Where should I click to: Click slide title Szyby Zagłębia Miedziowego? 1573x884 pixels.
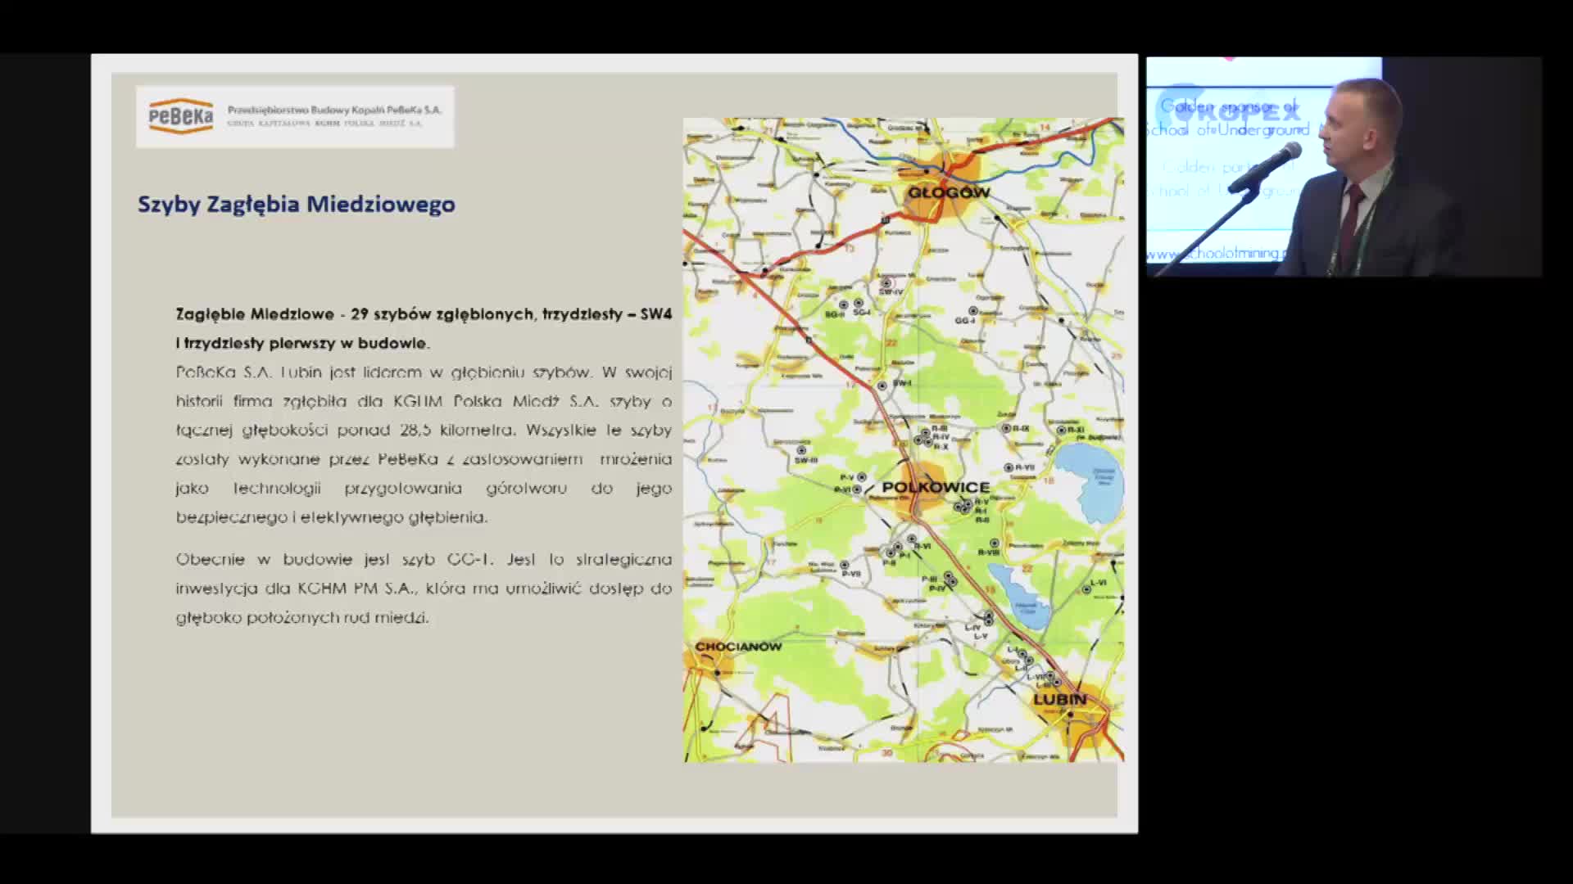[x=296, y=204]
